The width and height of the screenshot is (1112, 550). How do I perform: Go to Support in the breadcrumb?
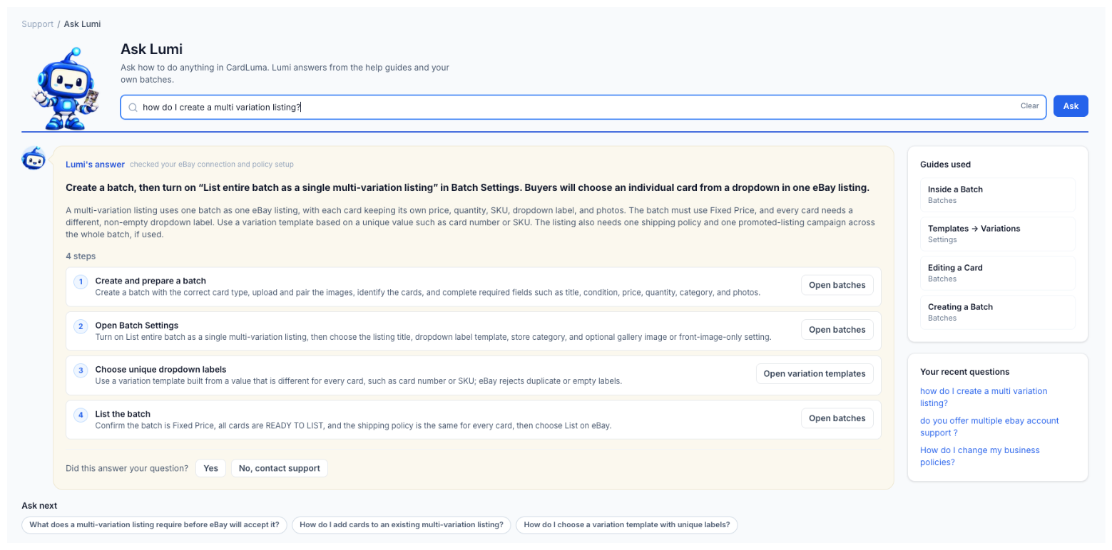[x=37, y=24]
